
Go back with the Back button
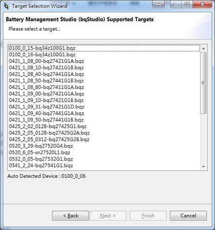tap(70, 215)
